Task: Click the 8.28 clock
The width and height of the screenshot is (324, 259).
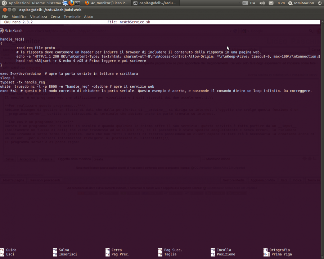Action: [x=281, y=3]
